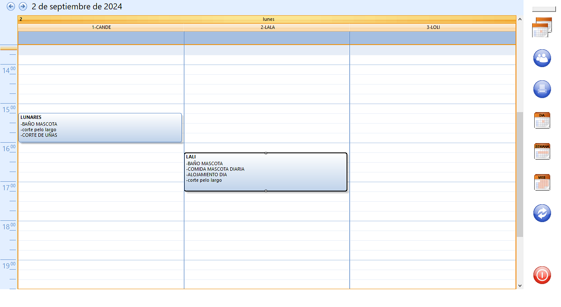Screen dimensions: 561x307
Task: Click the red power exit button
Action: [542, 275]
